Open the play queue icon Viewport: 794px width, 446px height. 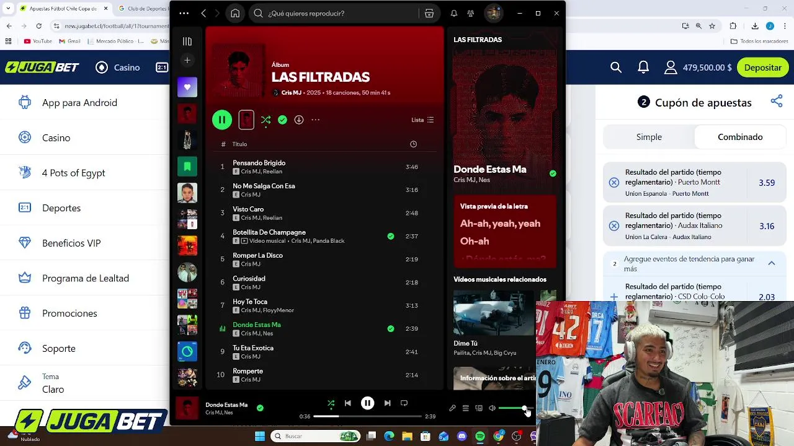click(x=465, y=408)
